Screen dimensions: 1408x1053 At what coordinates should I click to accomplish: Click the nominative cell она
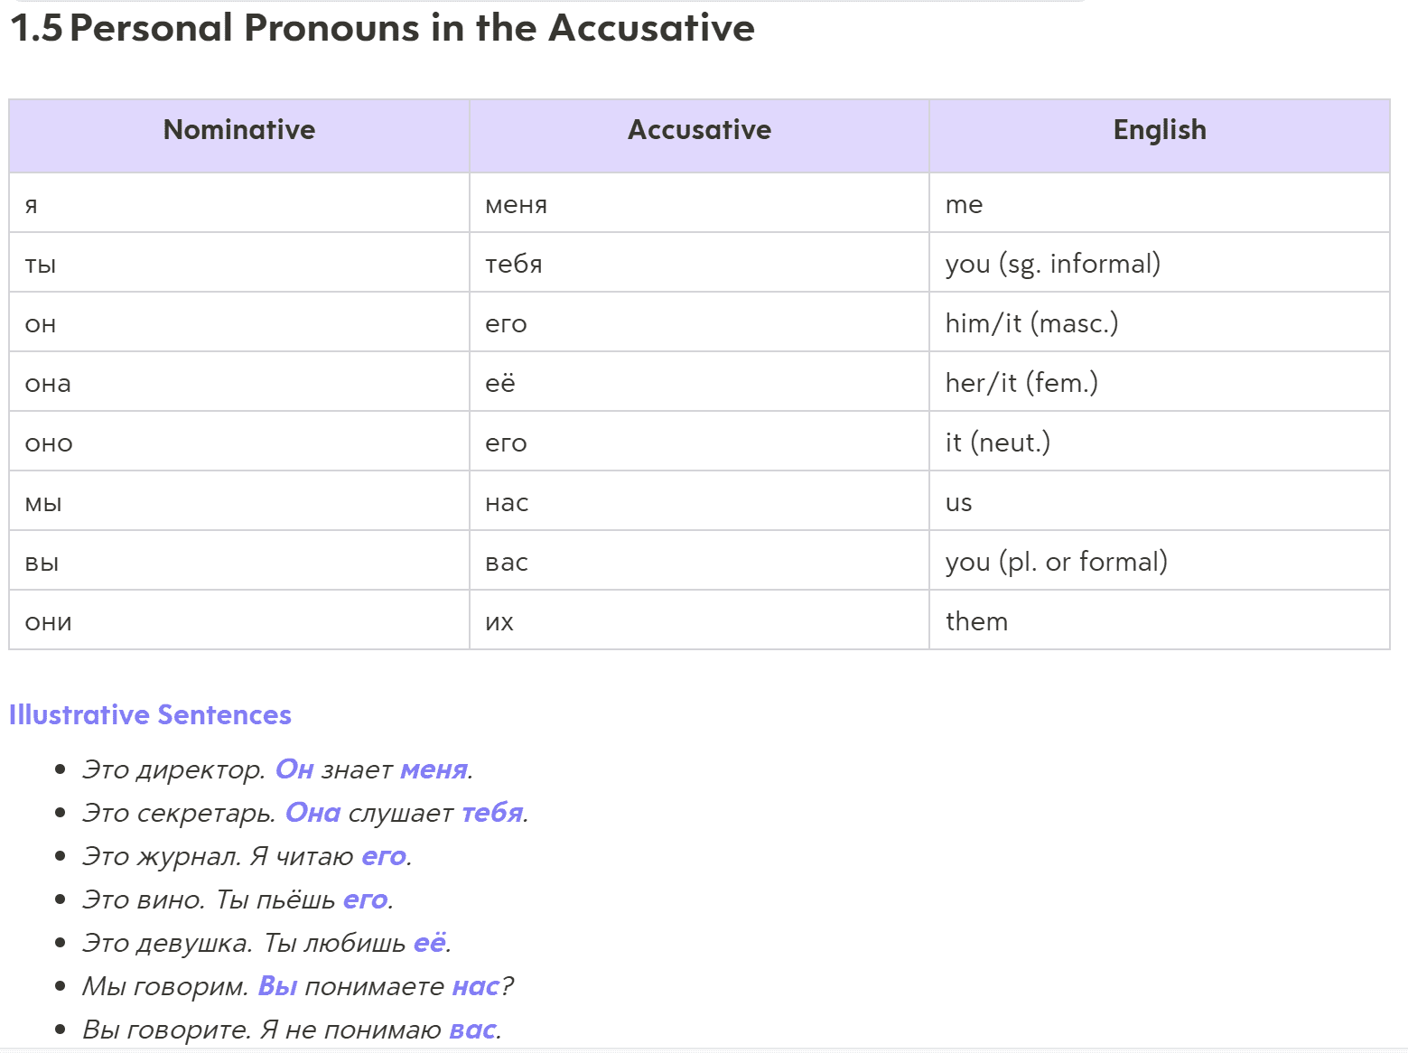(48, 384)
